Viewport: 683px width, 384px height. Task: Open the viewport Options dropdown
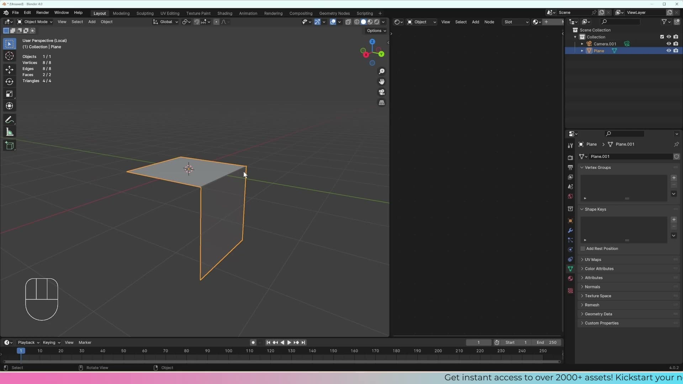coord(376,31)
